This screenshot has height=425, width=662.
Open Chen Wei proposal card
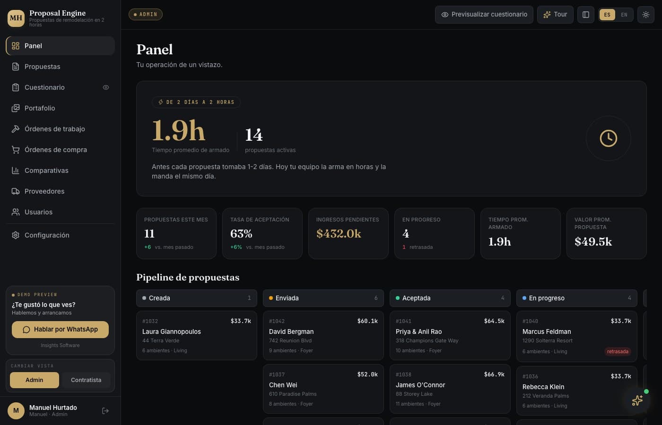click(323, 389)
